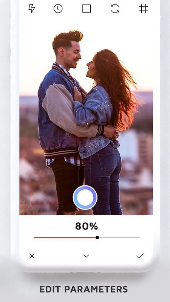Click the grey unfilled slider track
The width and height of the screenshot is (170, 302).
pos(119,238)
